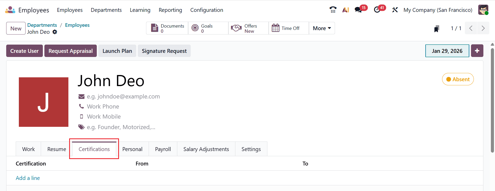Viewport: 495px width, 191px height.
Task: Click the From column header
Action: 142,163
